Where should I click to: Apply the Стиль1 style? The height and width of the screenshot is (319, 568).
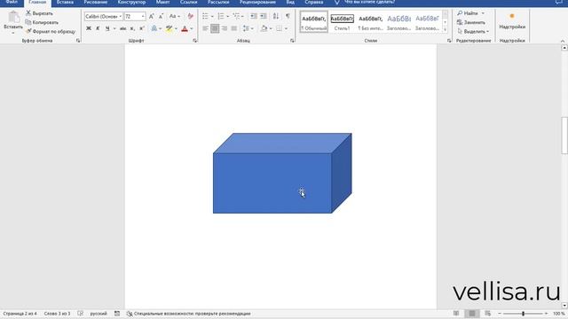click(x=342, y=22)
